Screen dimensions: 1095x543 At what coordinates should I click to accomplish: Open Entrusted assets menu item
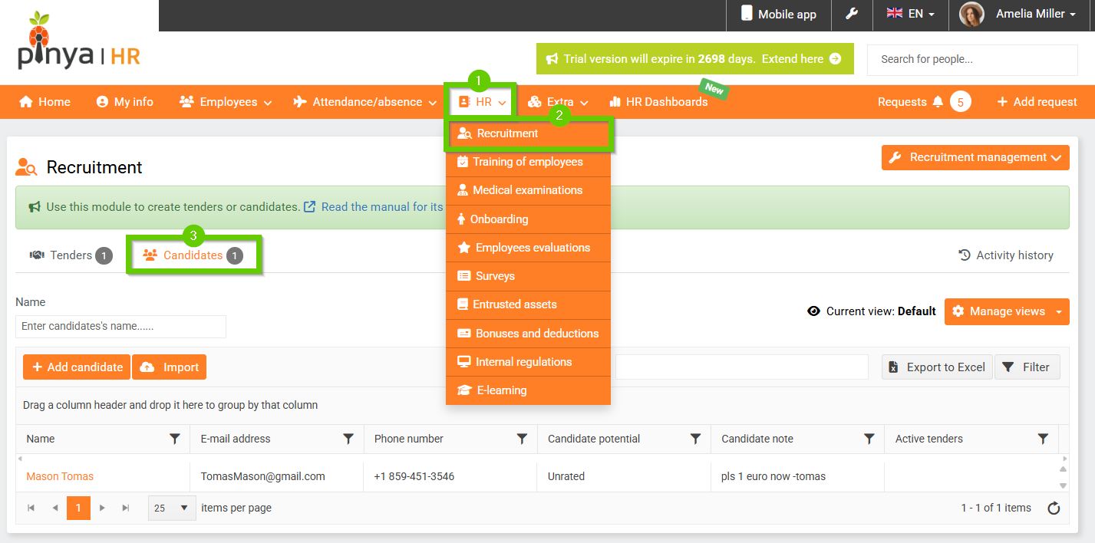528,304
